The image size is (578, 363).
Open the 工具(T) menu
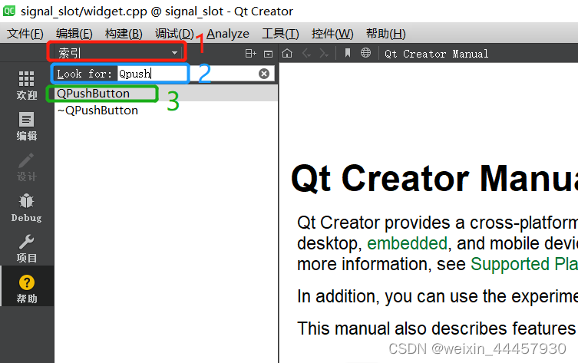tap(280, 34)
